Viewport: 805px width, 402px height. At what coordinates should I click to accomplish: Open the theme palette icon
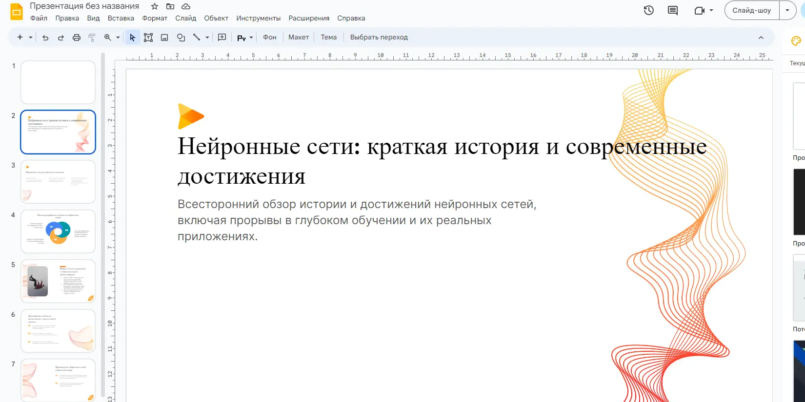tap(796, 41)
